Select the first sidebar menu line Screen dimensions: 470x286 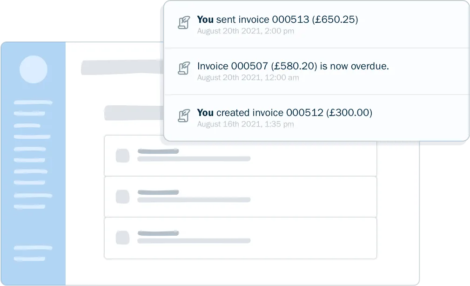click(33, 102)
